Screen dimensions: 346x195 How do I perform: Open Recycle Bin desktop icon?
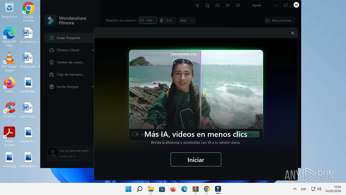coord(9,10)
